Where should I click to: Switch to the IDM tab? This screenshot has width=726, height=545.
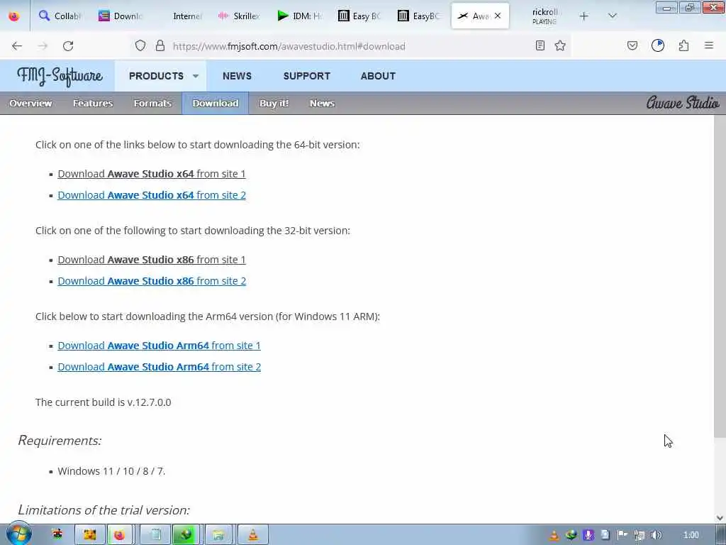[300, 16]
